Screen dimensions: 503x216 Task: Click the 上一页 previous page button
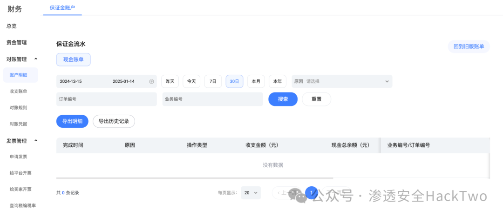pyautogui.click(x=286, y=193)
